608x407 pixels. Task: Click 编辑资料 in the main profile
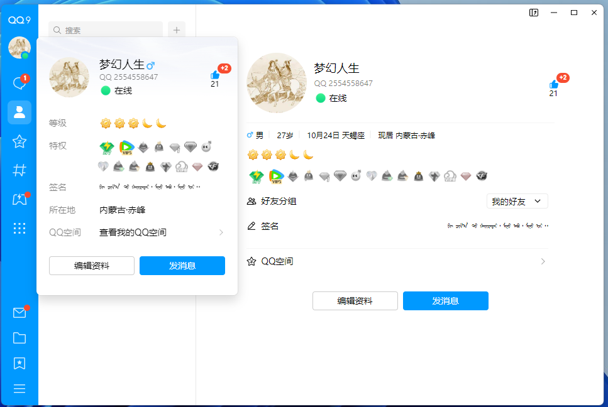[x=355, y=301]
